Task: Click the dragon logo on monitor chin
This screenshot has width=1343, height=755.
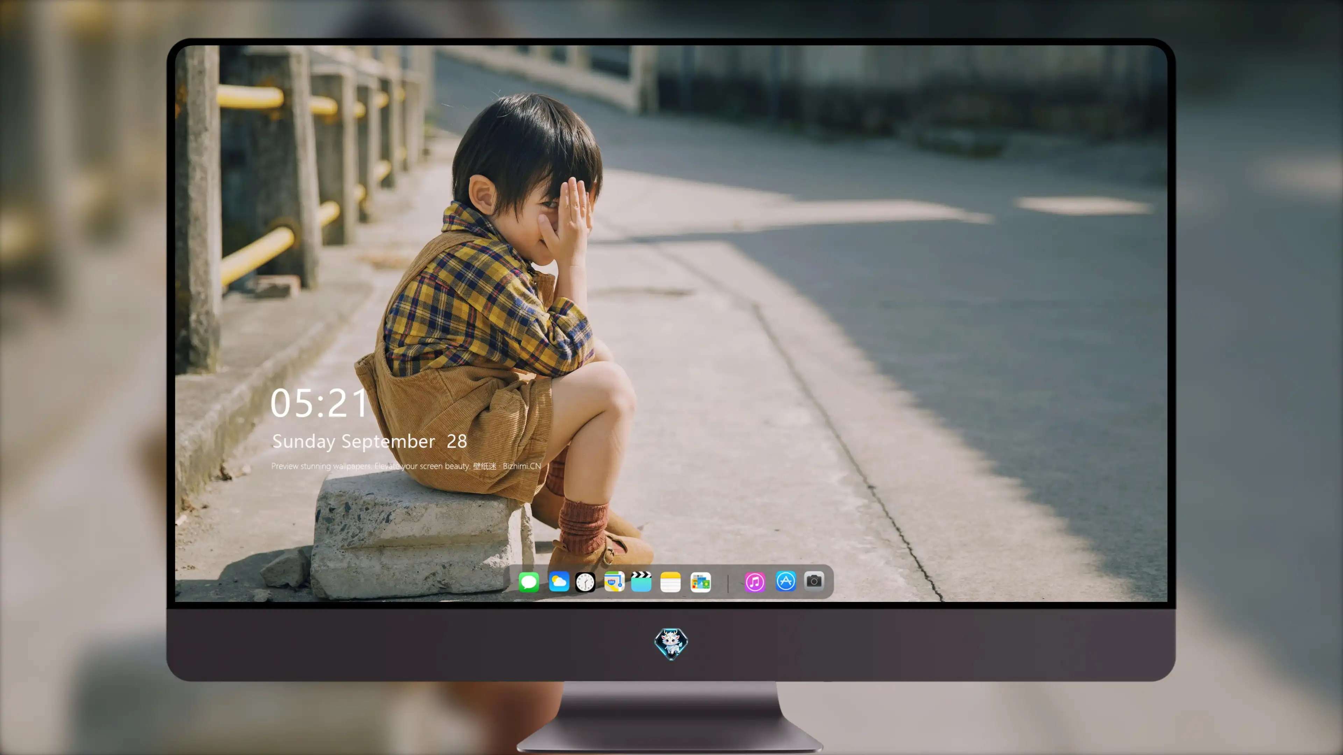Action: pos(671,643)
